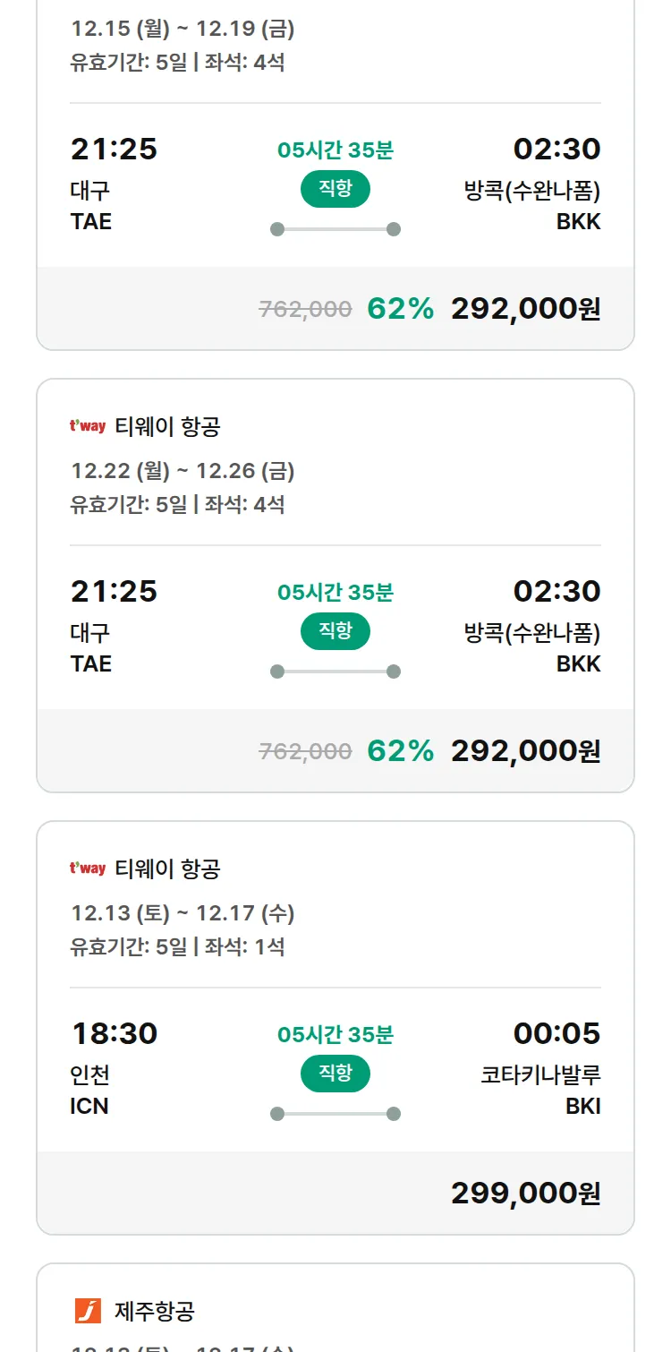Select 292,000원 fare for 12.22–12.26 flight

click(x=525, y=751)
